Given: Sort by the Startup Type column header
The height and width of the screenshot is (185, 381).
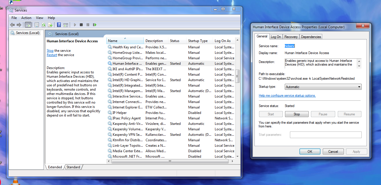Looking at the screenshot, I should (x=199, y=41).
